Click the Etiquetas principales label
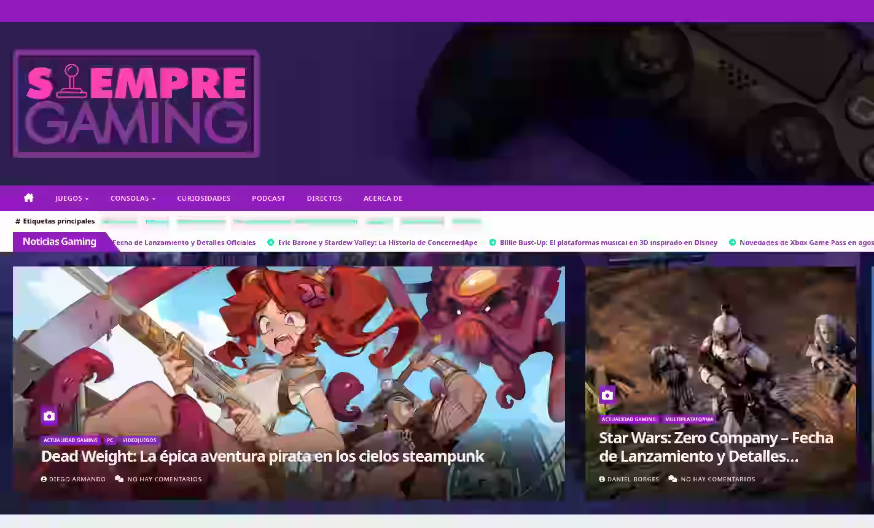This screenshot has width=874, height=528. point(55,221)
